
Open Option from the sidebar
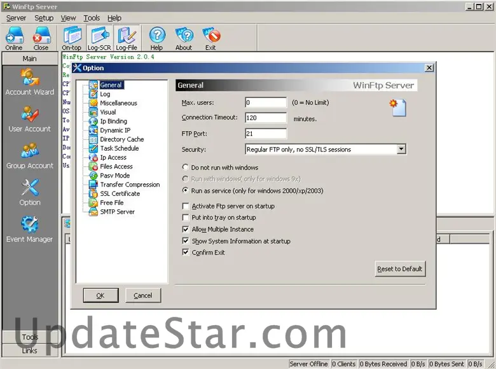click(30, 192)
